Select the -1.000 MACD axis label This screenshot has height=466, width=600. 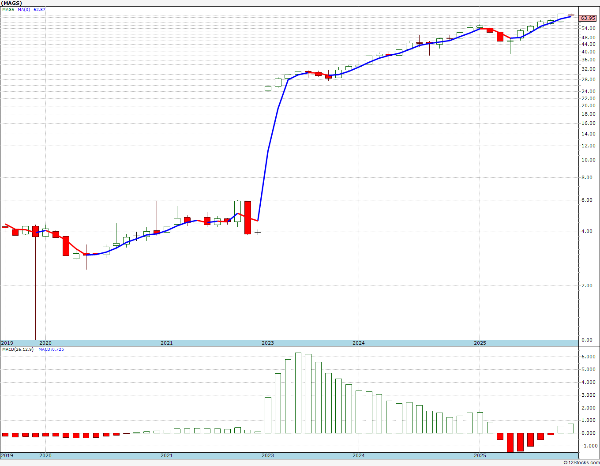point(589,446)
